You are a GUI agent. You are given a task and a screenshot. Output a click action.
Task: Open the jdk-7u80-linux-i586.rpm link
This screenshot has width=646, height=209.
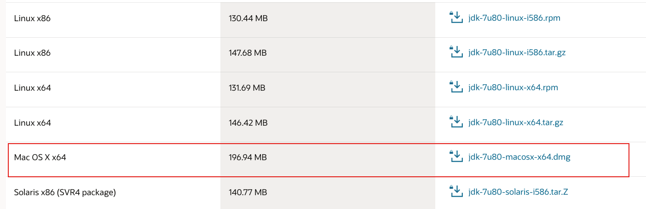(514, 18)
